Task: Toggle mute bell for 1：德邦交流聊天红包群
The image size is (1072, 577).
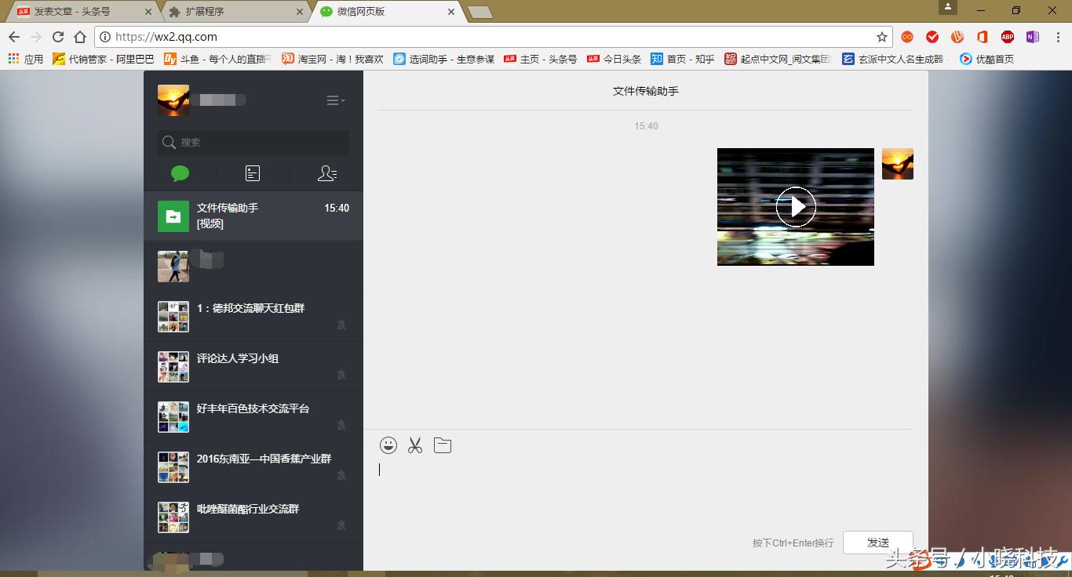Action: coord(342,325)
